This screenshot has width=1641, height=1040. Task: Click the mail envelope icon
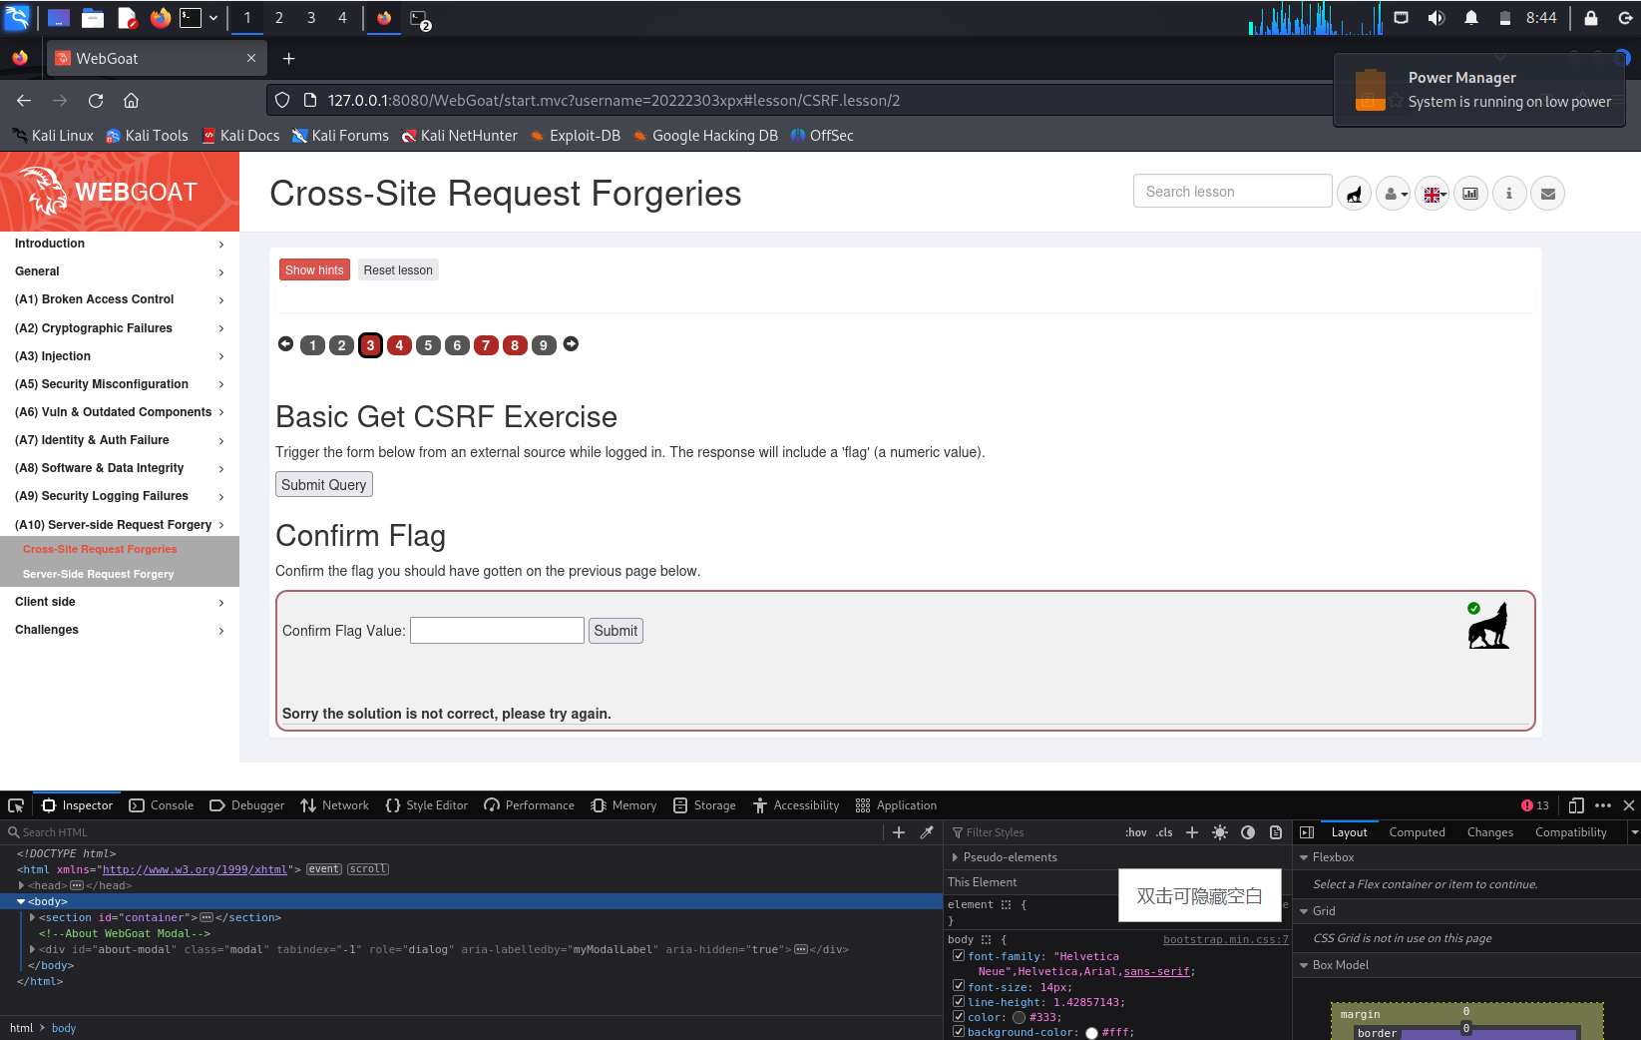pyautogui.click(x=1548, y=194)
